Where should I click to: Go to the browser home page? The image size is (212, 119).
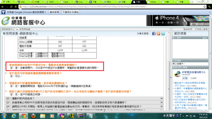pyautogui.click(x=16, y=7)
